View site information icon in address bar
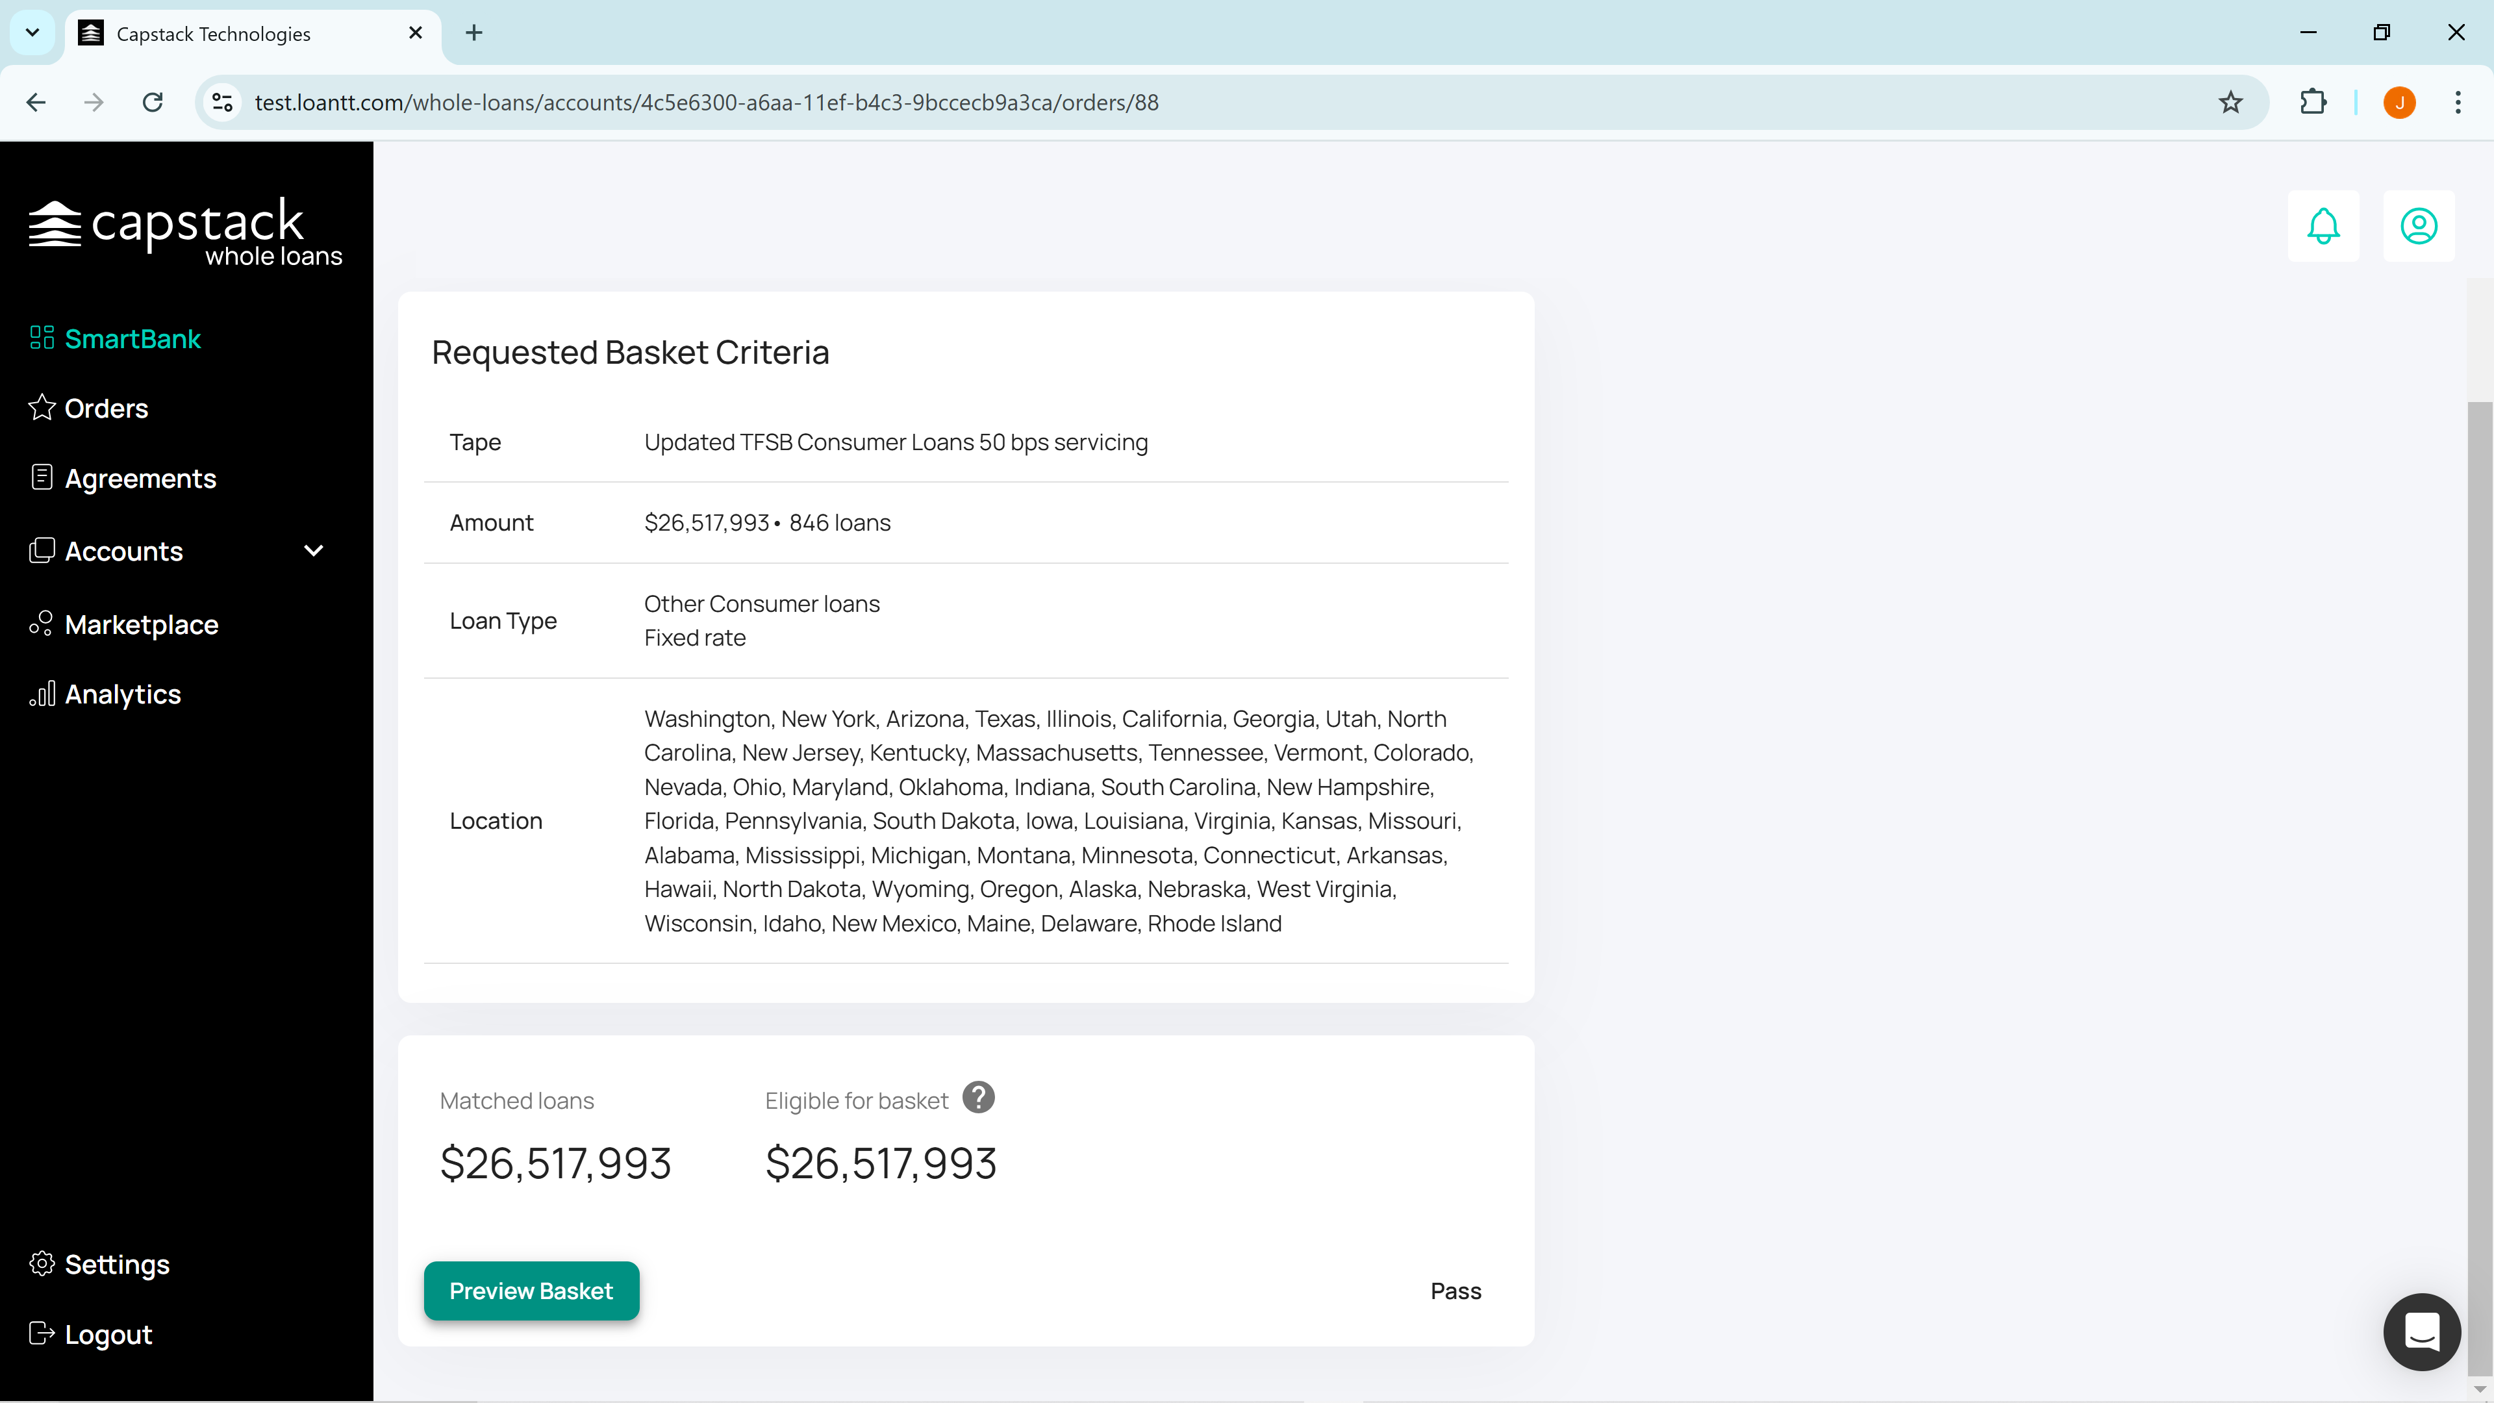The height and width of the screenshot is (1403, 2494). pos(223,103)
